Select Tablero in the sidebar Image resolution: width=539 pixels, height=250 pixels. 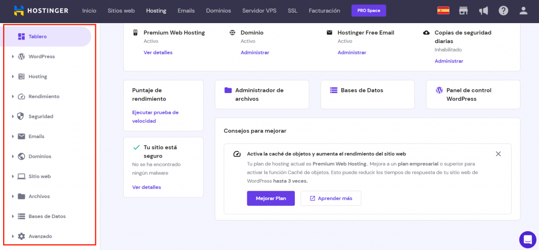coord(37,37)
